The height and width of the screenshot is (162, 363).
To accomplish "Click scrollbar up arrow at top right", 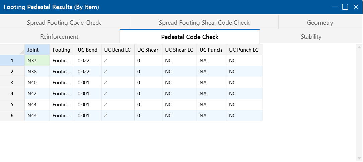I will 359,48.
